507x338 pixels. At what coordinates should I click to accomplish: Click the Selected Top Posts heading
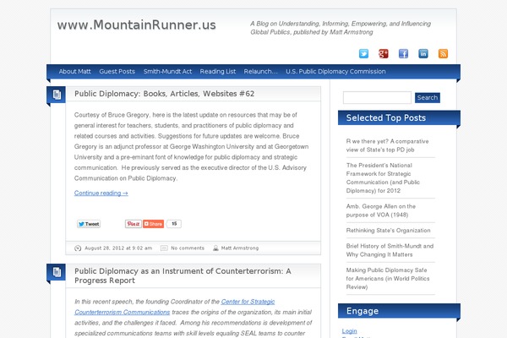386,117
